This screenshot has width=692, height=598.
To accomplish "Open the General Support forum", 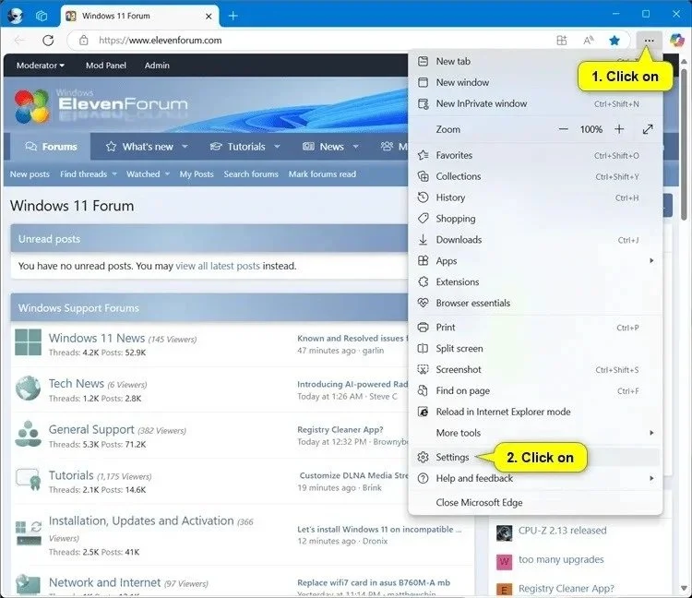I will coord(91,429).
